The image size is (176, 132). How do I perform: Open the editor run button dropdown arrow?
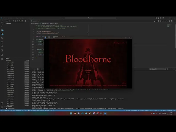(156, 21)
